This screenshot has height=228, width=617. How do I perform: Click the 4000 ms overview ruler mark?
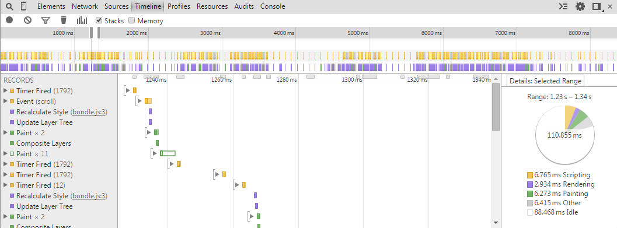point(284,33)
